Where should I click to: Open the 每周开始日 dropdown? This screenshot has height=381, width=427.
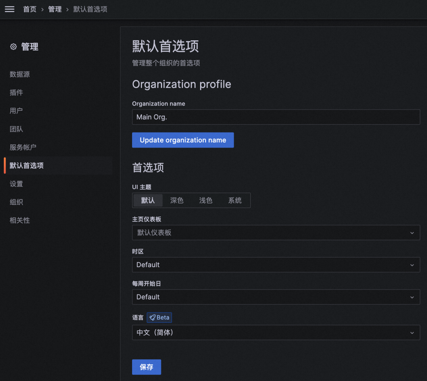click(x=276, y=297)
